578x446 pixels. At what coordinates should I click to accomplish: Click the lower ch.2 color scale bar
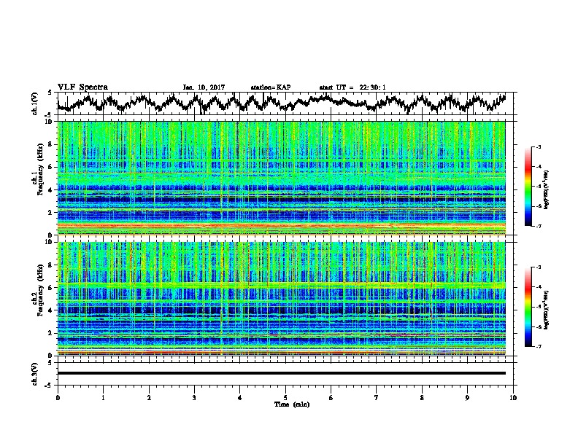click(528, 307)
